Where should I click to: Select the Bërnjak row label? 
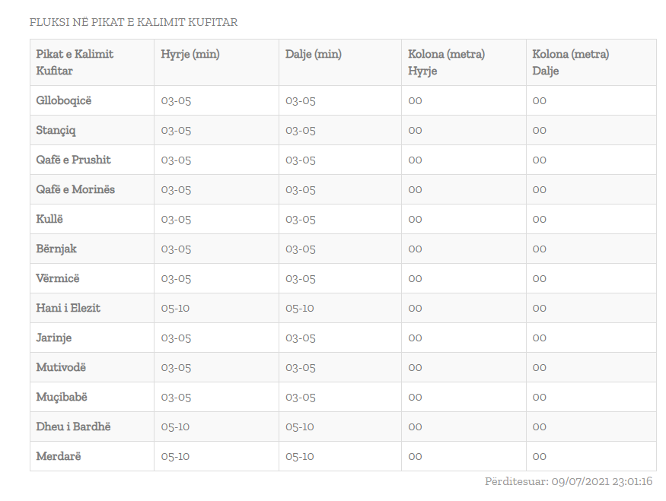coord(56,249)
